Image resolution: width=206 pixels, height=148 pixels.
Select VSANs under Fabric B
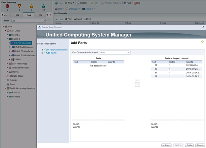pos(17,60)
